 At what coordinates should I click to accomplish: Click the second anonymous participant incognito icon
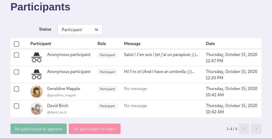[x=37, y=74]
